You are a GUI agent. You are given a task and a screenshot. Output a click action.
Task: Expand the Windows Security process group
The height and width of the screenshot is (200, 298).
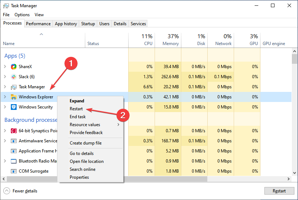[5, 107]
